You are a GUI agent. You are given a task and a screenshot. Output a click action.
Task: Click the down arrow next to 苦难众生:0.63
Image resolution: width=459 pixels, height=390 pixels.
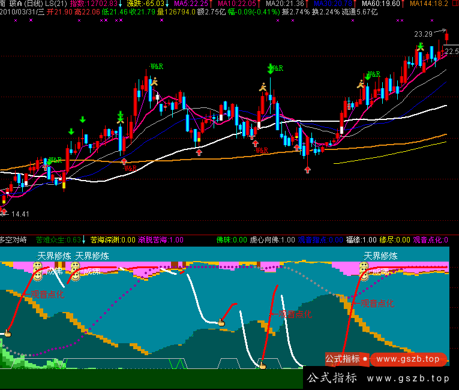(x=84, y=240)
